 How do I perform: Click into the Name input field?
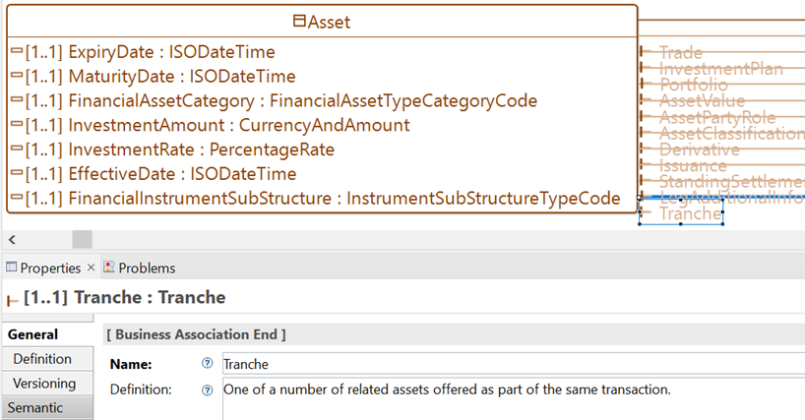(514, 364)
